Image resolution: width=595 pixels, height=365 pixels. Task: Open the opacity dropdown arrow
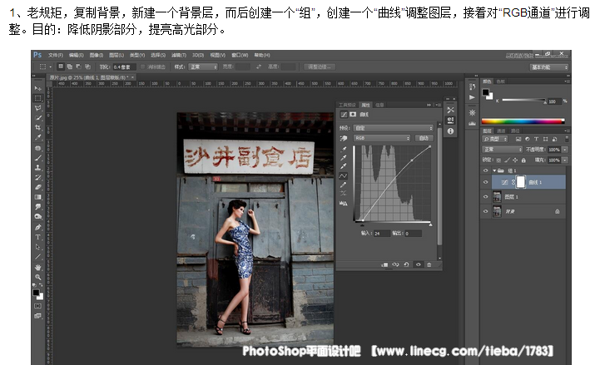(565, 150)
